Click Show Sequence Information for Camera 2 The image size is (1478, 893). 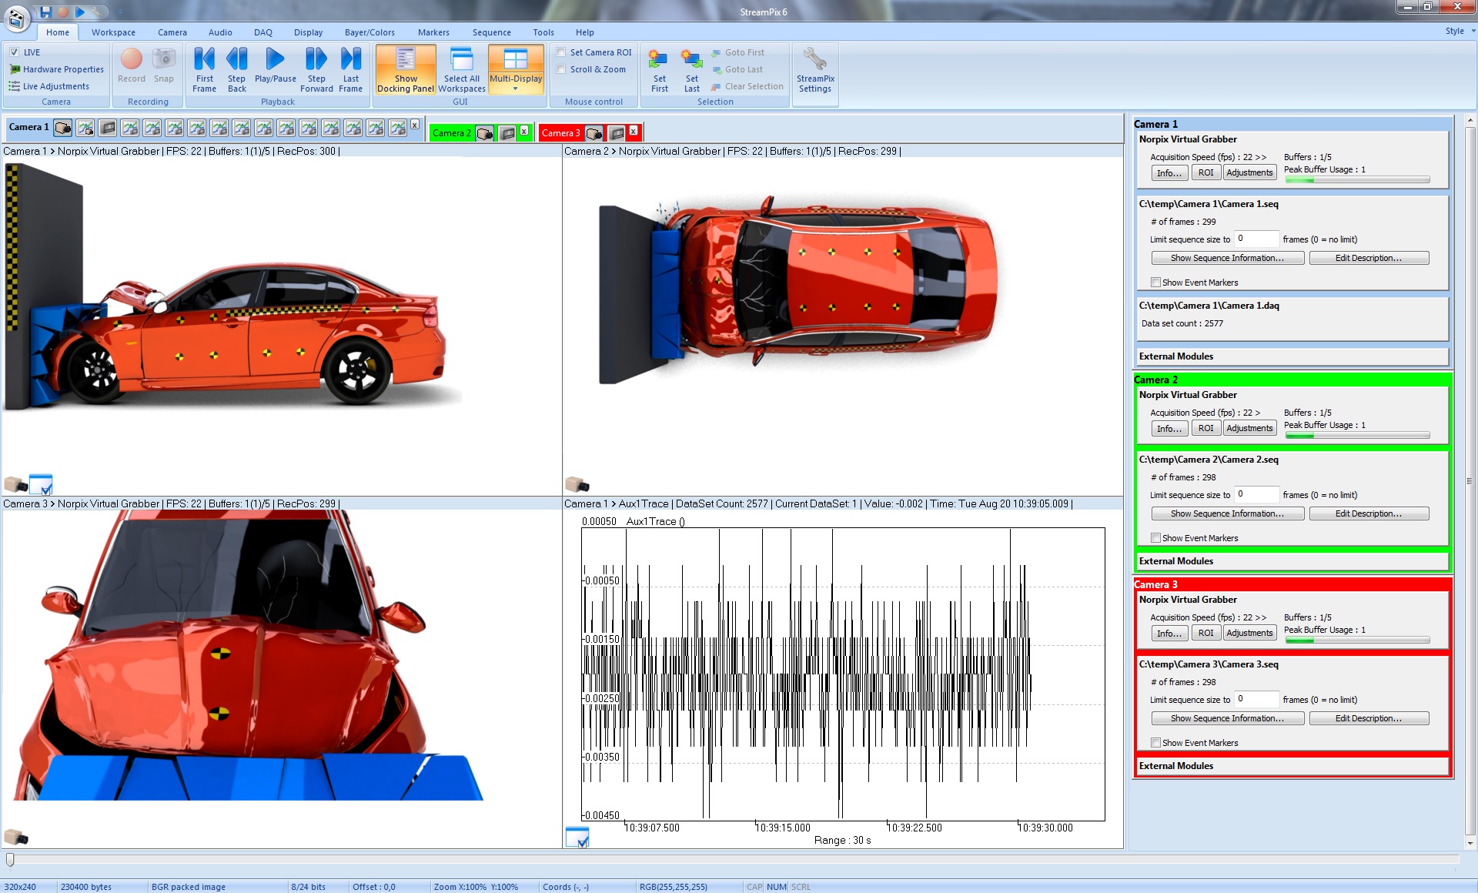[x=1226, y=514]
